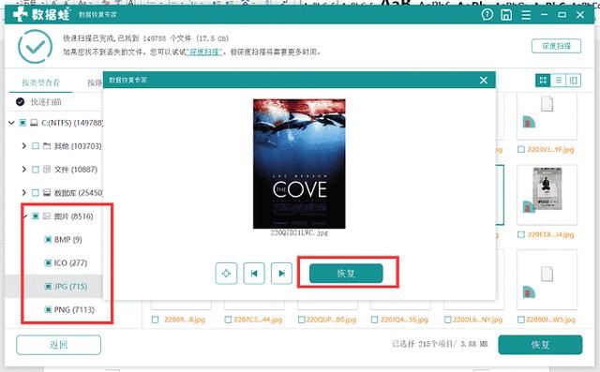Viewport: 600px width, 372px height.
Task: Collapse the C:(NTFS) drive node
Action: pyautogui.click(x=11, y=123)
